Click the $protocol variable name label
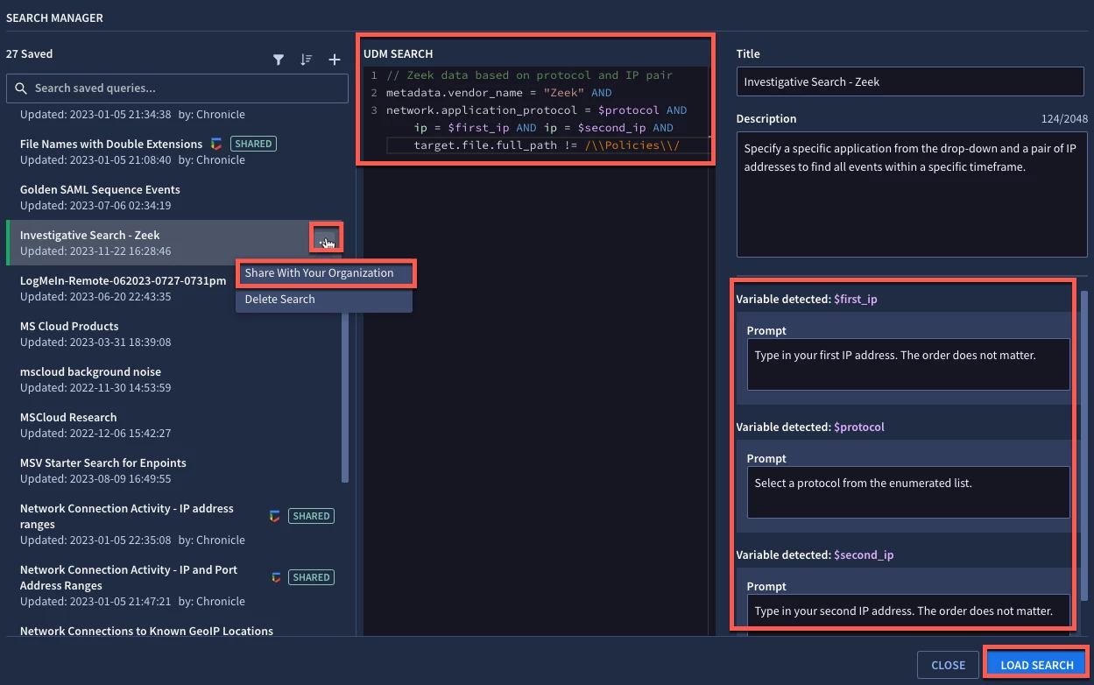Image resolution: width=1094 pixels, height=685 pixels. click(859, 427)
